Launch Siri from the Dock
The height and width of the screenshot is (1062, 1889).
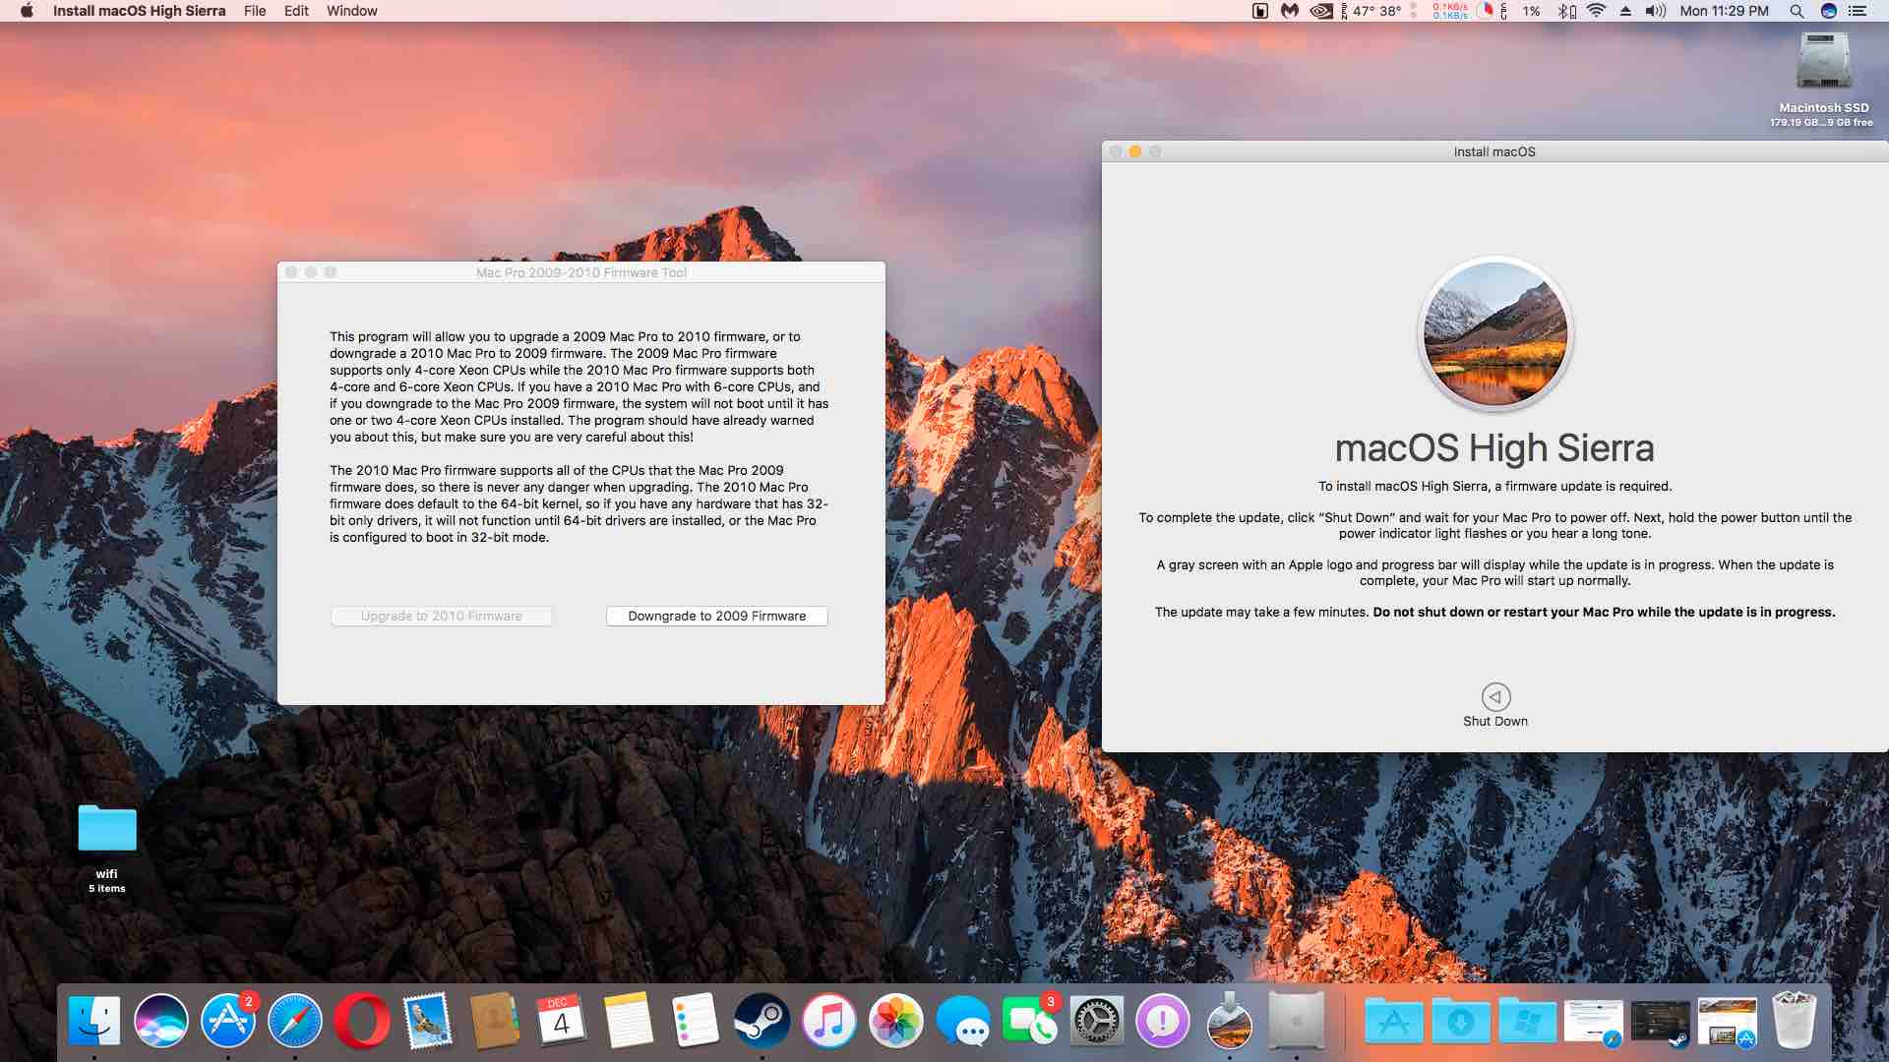coord(161,1021)
